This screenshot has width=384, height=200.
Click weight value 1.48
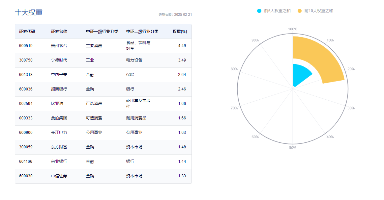click(x=182, y=147)
